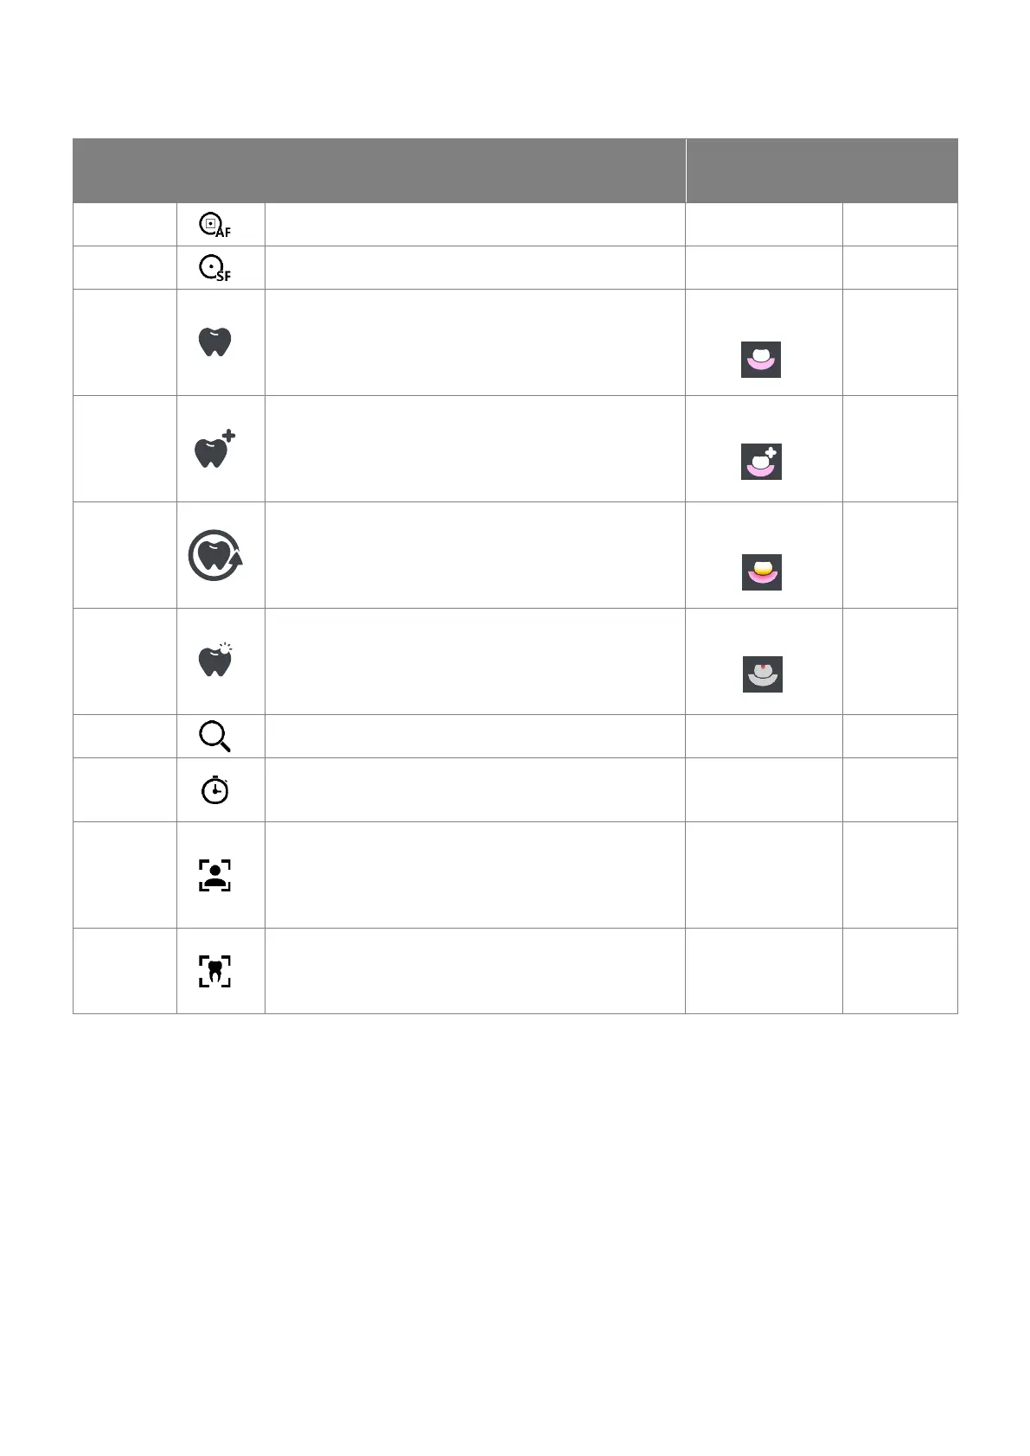Select the tooth with sparkle icon
Screen dimensions: 1030x1456
click(215, 661)
